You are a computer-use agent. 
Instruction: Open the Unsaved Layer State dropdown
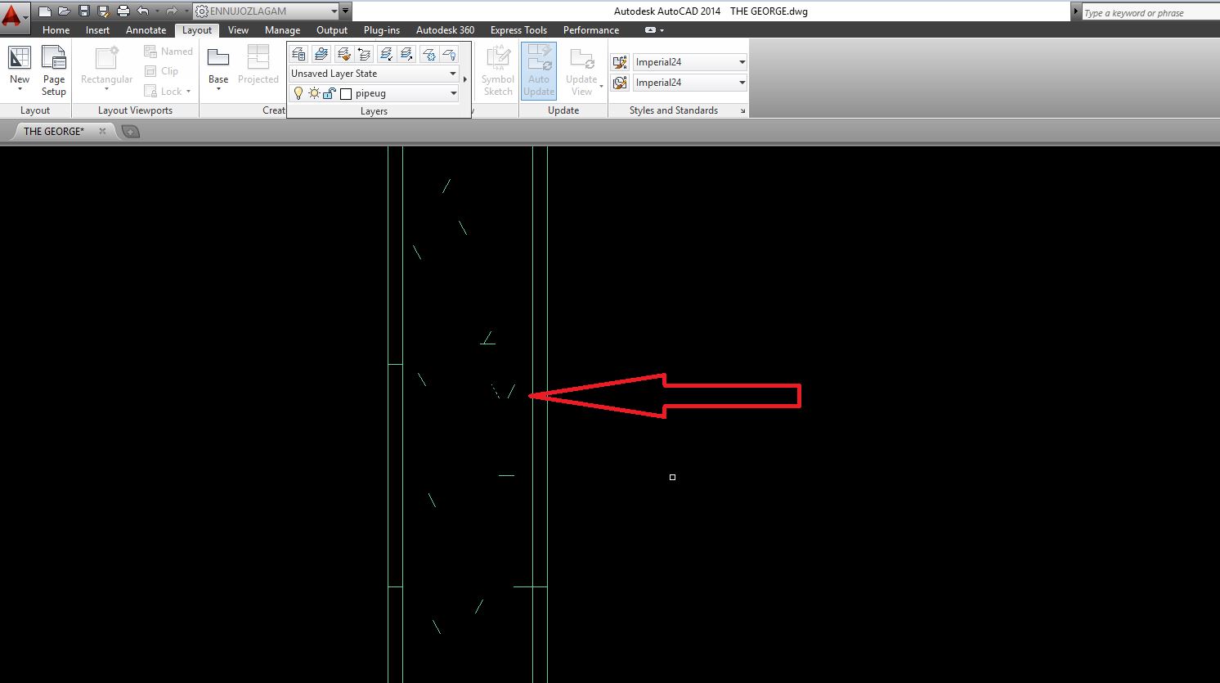coord(374,74)
